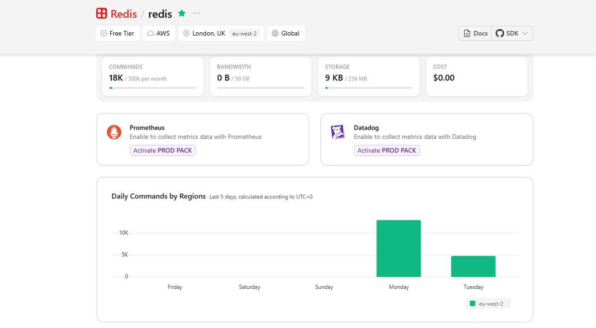Select the eu-west-2 region badge
This screenshot has height=328, width=596.
pos(244,33)
